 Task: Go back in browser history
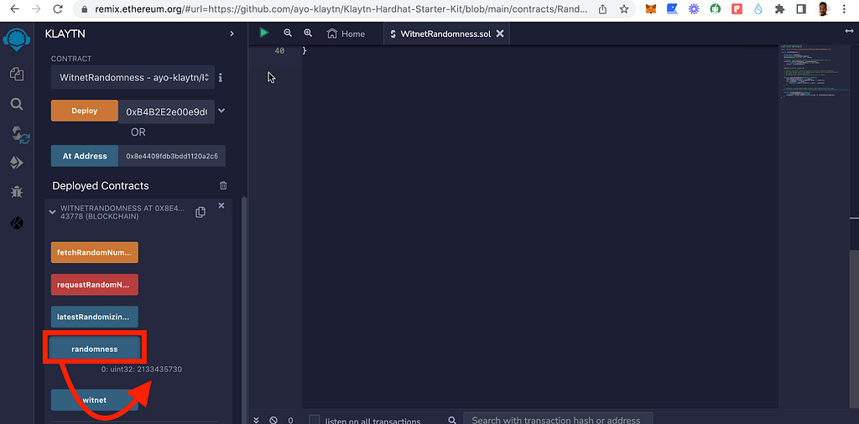coord(15,9)
